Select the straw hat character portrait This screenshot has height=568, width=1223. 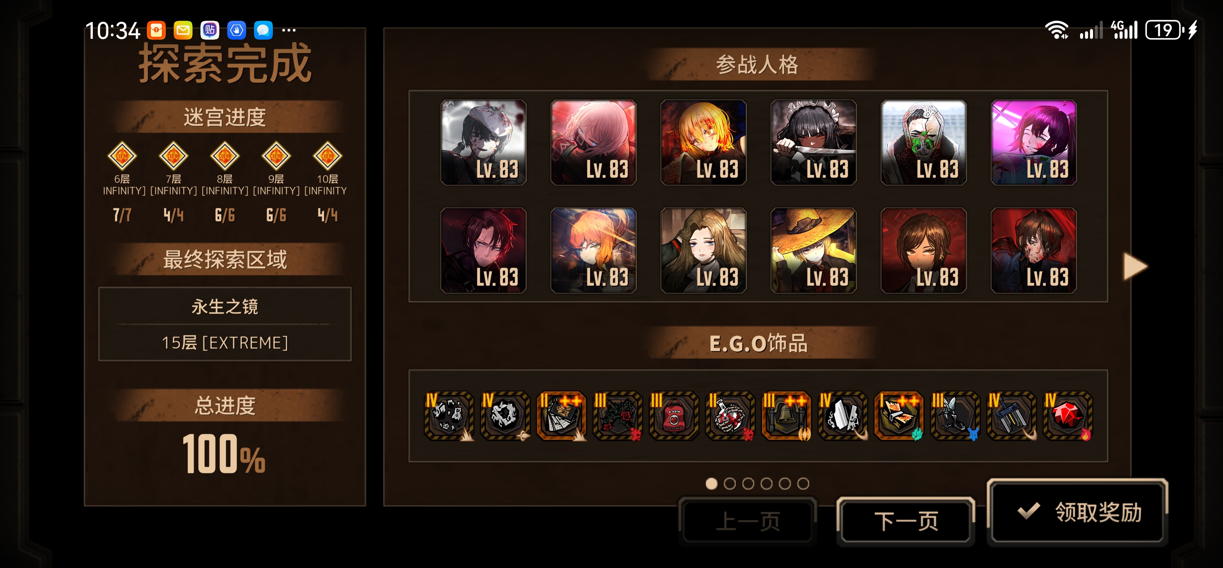click(x=813, y=250)
